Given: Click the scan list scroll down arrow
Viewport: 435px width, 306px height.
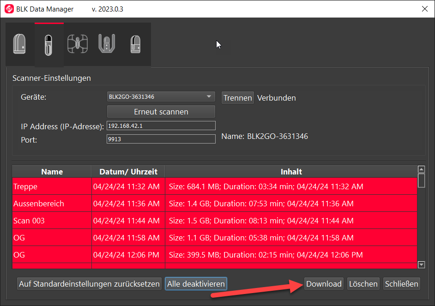Looking at the screenshot, I should [421, 265].
